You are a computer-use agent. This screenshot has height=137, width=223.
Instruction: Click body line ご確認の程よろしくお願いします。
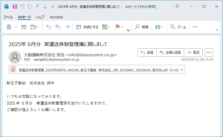click(x=36, y=110)
